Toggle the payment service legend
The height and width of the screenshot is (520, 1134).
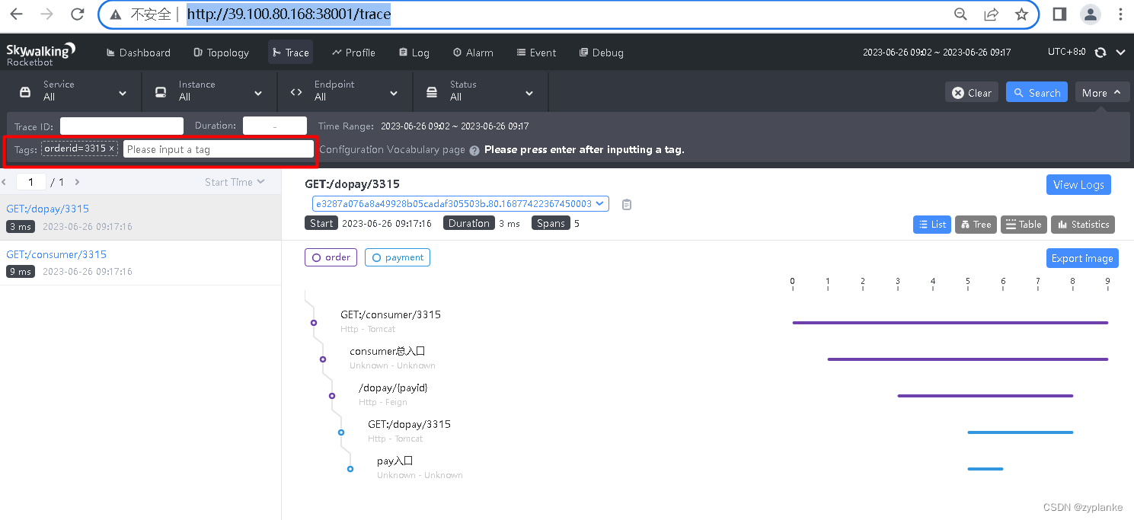397,257
